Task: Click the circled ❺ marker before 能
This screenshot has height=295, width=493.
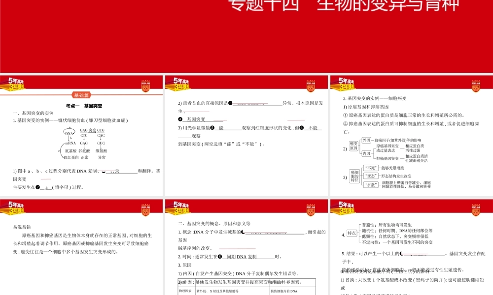Action: click(212, 127)
